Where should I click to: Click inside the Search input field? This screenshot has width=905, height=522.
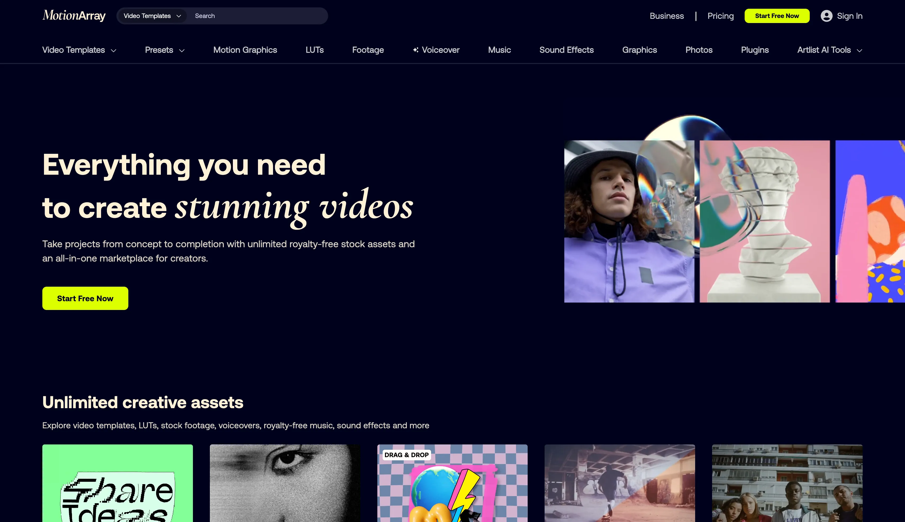pos(258,16)
